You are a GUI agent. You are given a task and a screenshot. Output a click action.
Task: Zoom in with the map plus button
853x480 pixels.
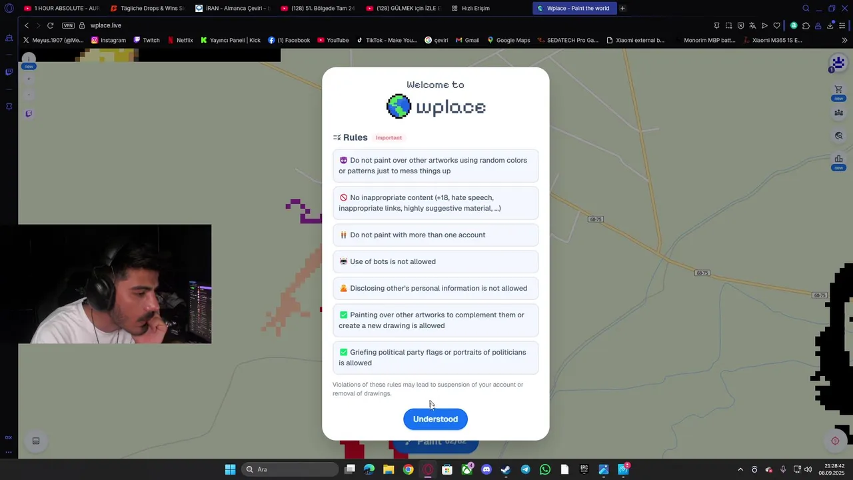[x=29, y=79]
